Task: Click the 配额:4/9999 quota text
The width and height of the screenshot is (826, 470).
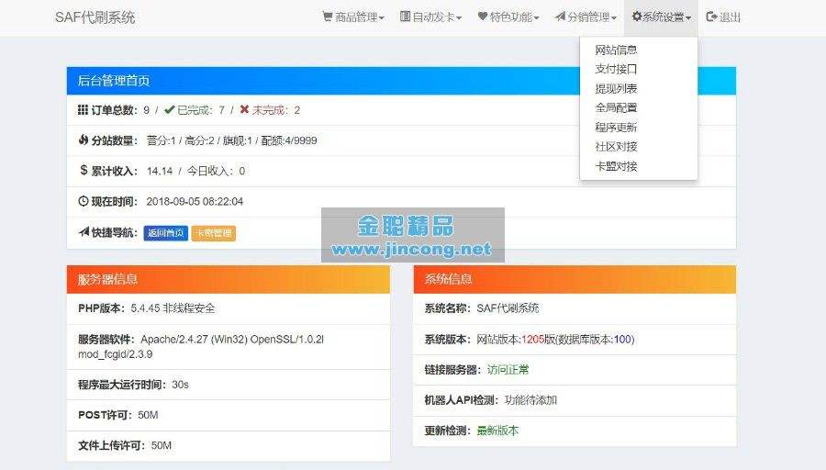Action: click(289, 140)
